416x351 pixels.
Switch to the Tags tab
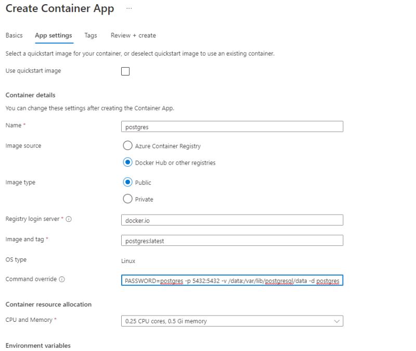90,35
